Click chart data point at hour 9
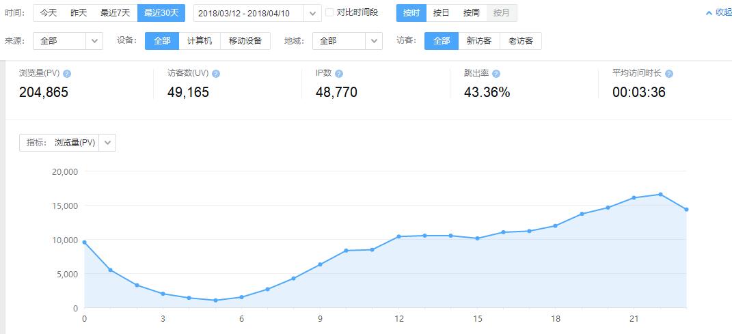The image size is (732, 334). [x=320, y=264]
